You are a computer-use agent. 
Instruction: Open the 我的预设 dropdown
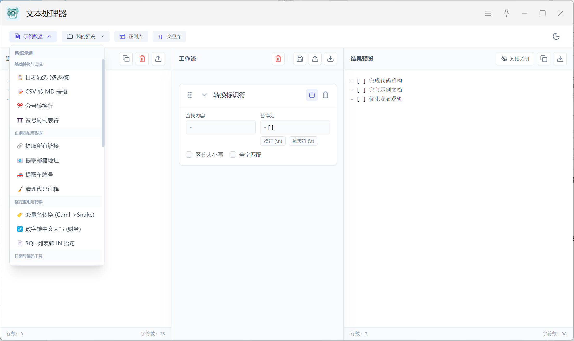(86, 36)
